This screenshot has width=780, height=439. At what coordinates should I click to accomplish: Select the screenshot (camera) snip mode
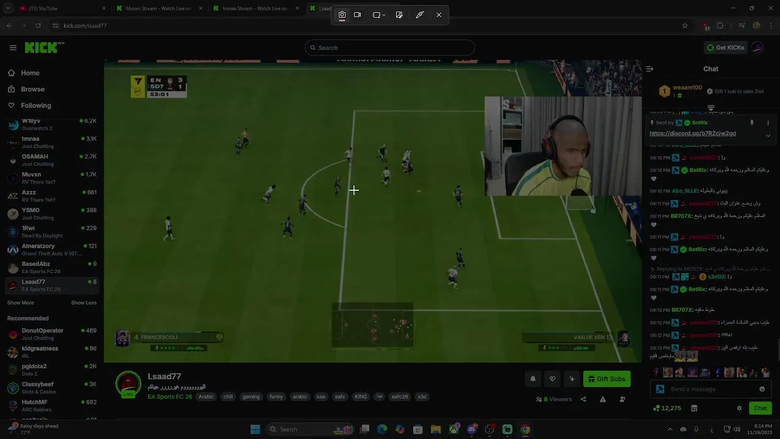(x=342, y=15)
